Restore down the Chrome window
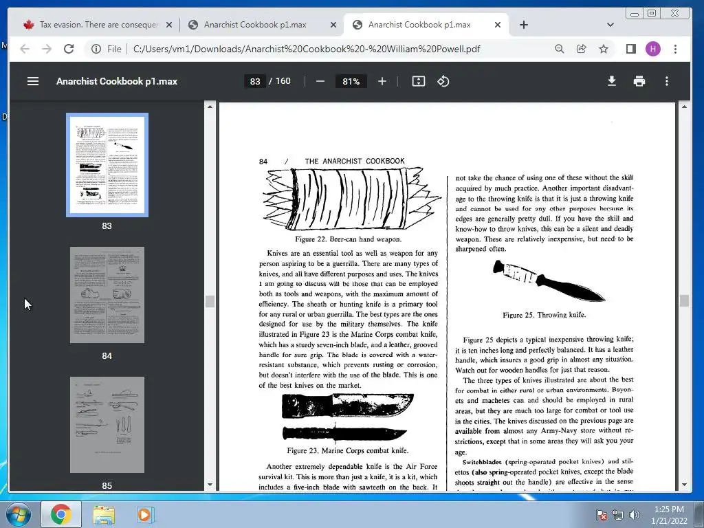Image resolution: width=704 pixels, height=528 pixels. [x=652, y=14]
